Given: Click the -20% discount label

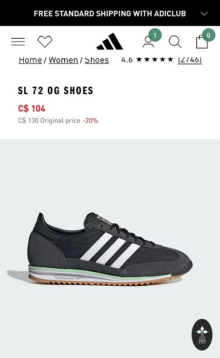Looking at the screenshot, I should point(90,121).
